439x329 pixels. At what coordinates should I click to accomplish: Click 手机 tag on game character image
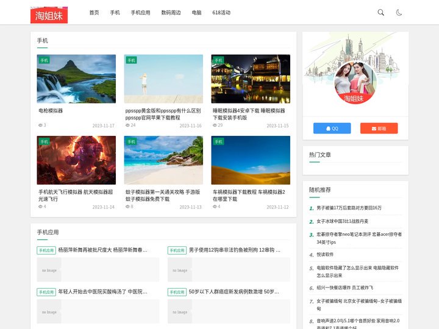coord(44,141)
